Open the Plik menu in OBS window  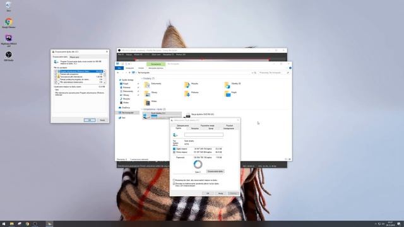coord(121,55)
